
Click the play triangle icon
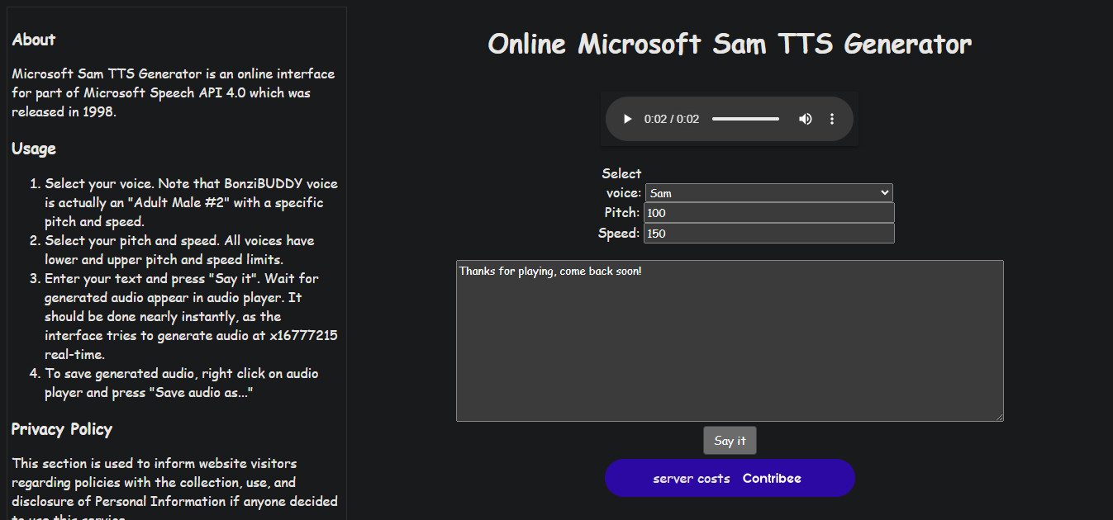(x=627, y=118)
